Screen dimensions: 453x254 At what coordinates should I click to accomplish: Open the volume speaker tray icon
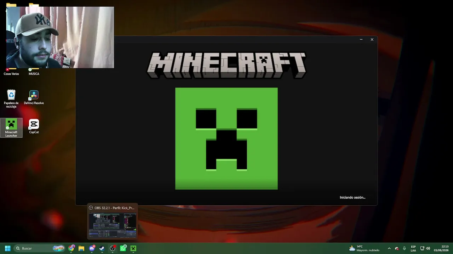pyautogui.click(x=428, y=248)
